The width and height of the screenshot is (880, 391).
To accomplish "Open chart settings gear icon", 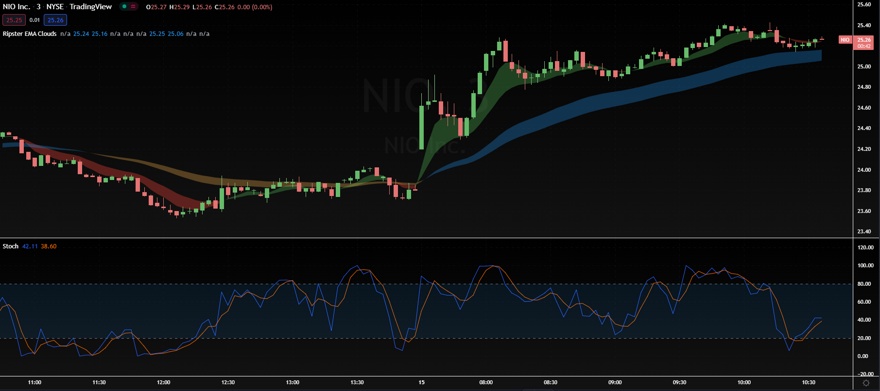I will [x=866, y=383].
